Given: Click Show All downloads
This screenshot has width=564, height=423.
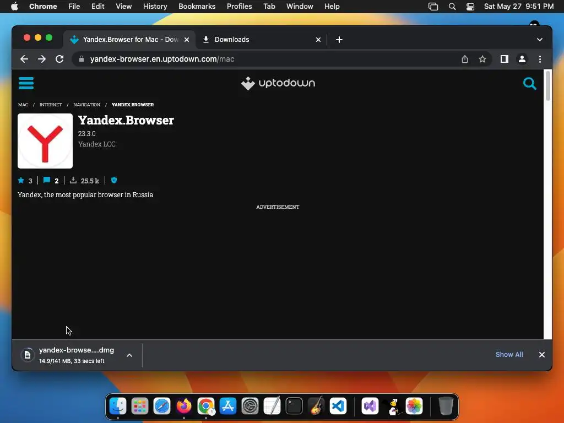Looking at the screenshot, I should pyautogui.click(x=509, y=355).
